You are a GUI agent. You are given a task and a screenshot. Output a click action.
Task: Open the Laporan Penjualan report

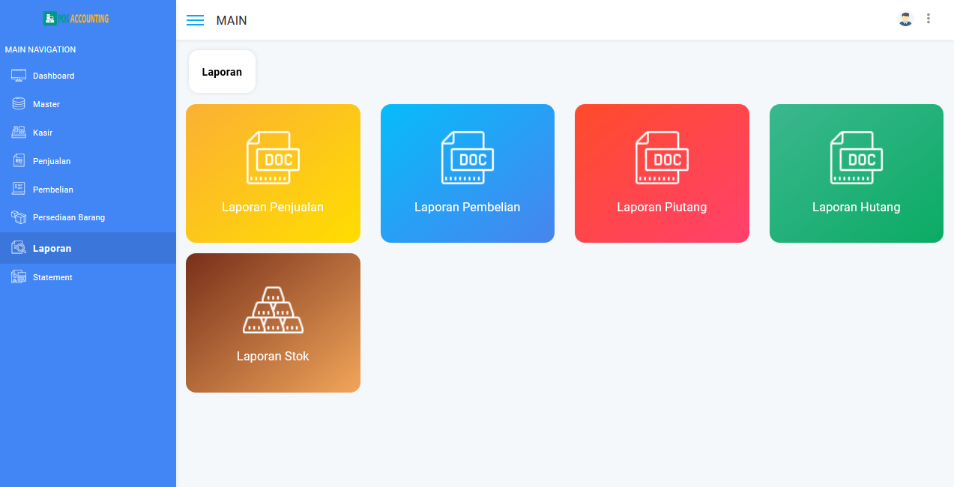[273, 173]
